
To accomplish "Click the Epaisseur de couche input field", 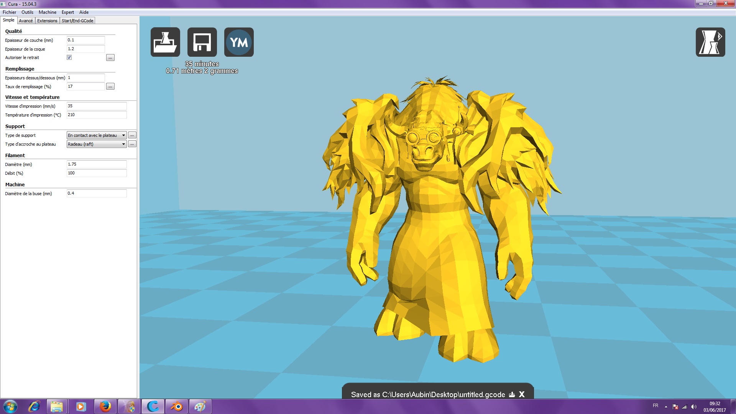I will tap(85, 40).
